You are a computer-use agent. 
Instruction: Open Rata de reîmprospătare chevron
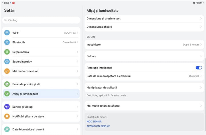(201, 76)
